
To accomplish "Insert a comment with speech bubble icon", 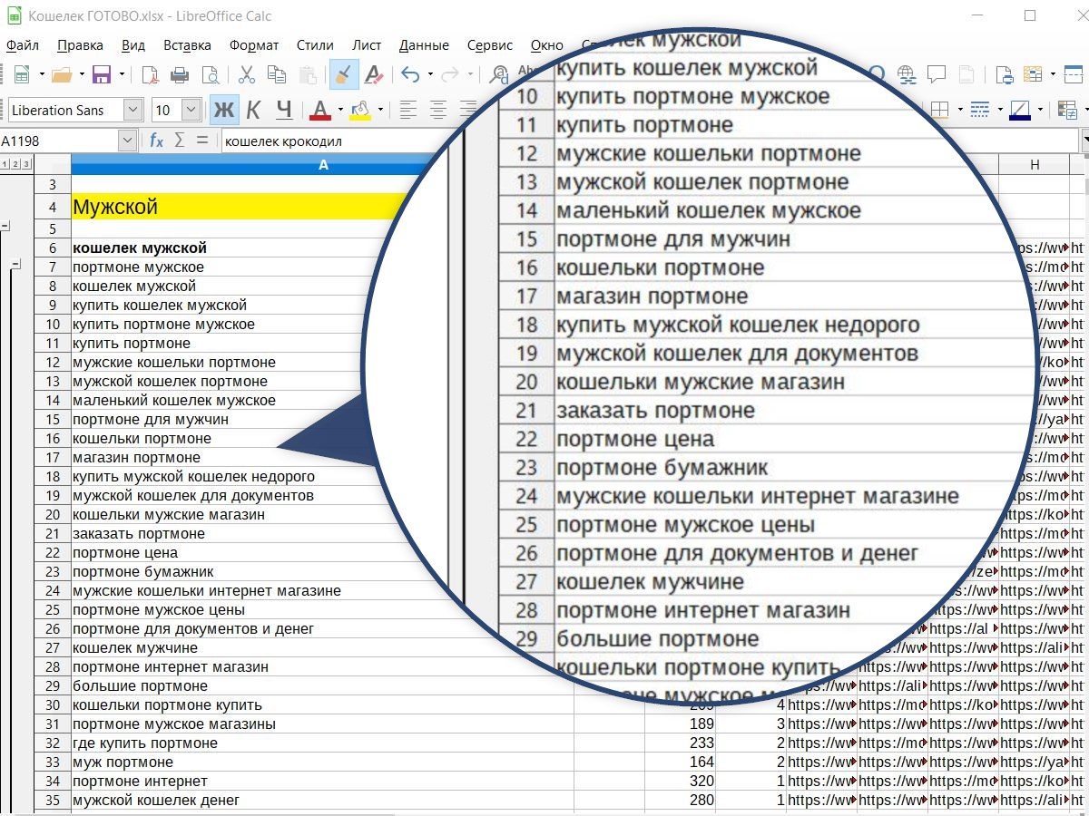I will pyautogui.click(x=936, y=74).
